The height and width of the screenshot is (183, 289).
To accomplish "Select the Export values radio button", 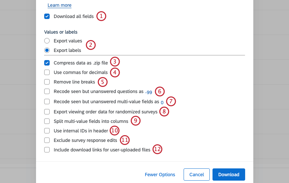I will 47,41.
